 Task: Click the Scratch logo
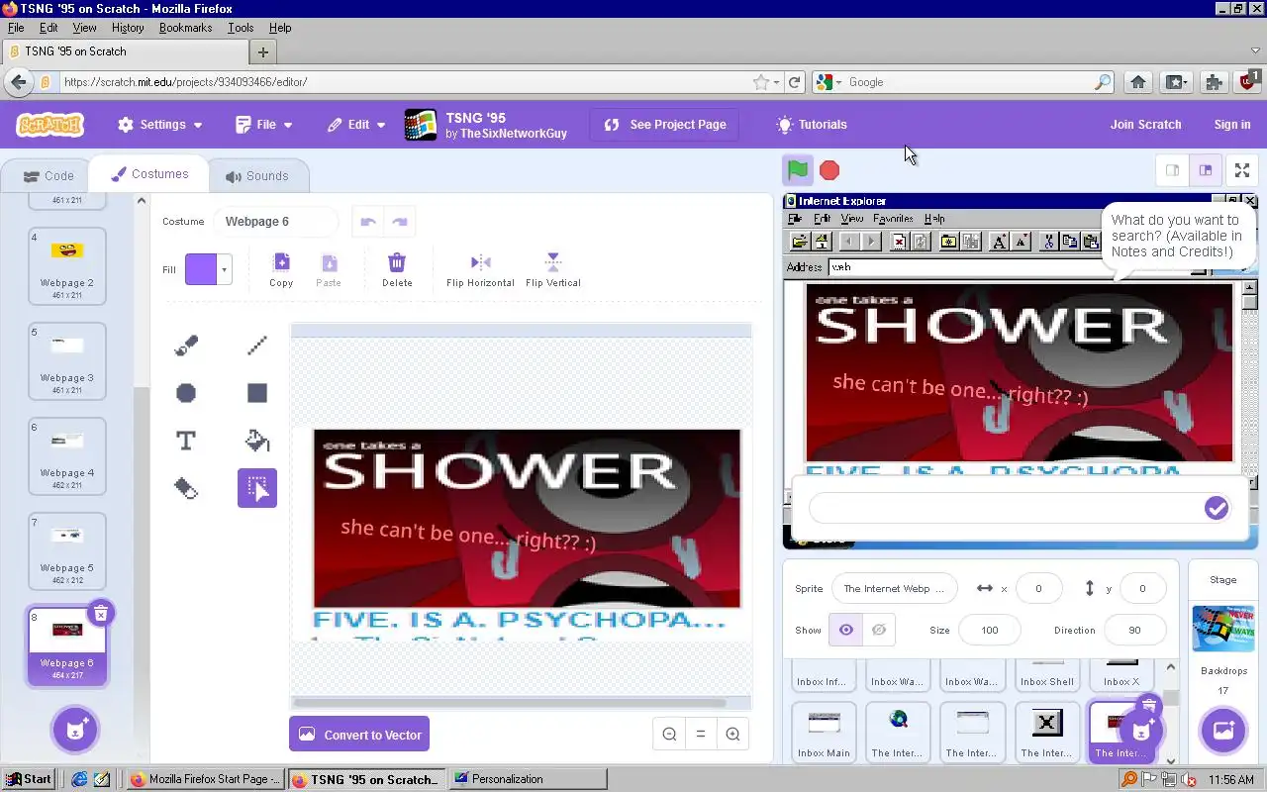[50, 125]
